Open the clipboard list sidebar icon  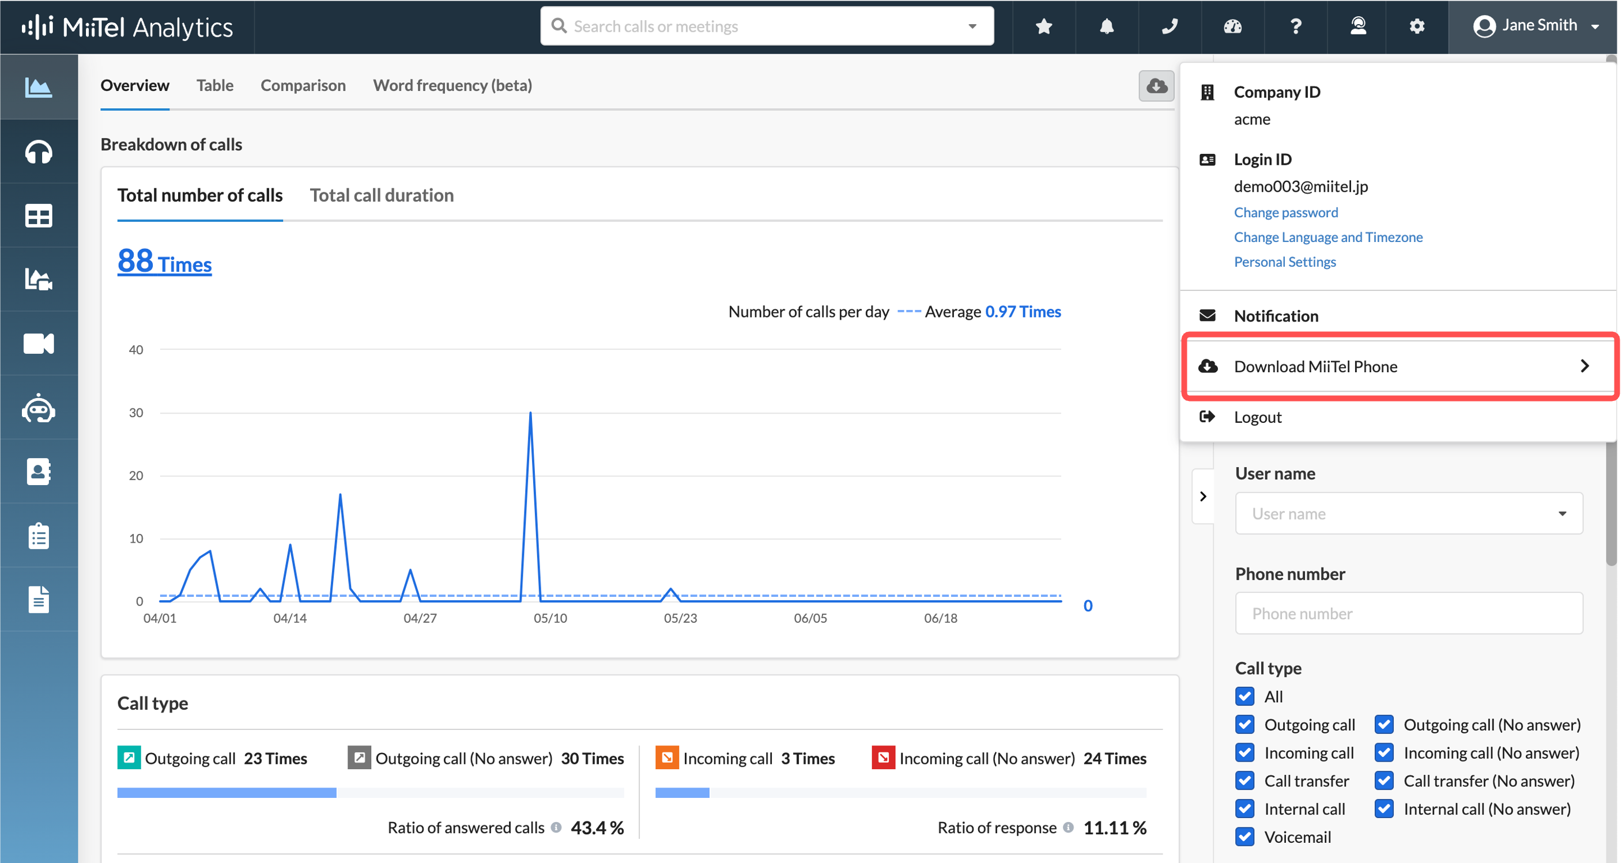click(x=39, y=536)
